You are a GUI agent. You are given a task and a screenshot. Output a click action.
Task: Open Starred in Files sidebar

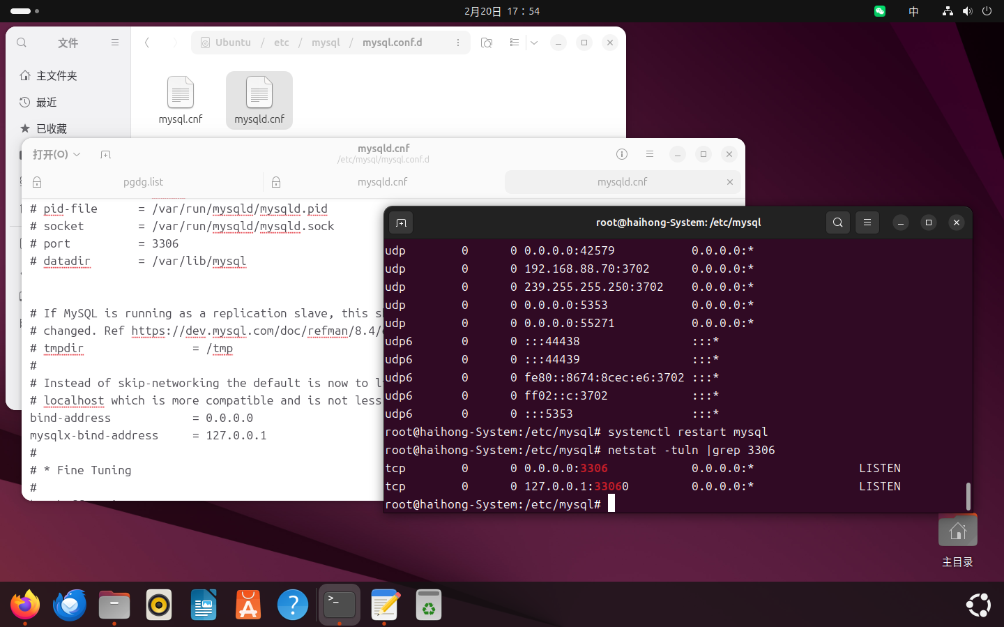70,128
